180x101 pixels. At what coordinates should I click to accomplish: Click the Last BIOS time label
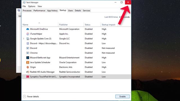click(111, 17)
